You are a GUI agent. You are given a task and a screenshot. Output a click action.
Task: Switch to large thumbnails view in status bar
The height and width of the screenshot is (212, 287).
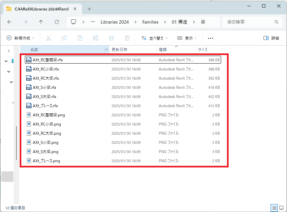pos(281,208)
